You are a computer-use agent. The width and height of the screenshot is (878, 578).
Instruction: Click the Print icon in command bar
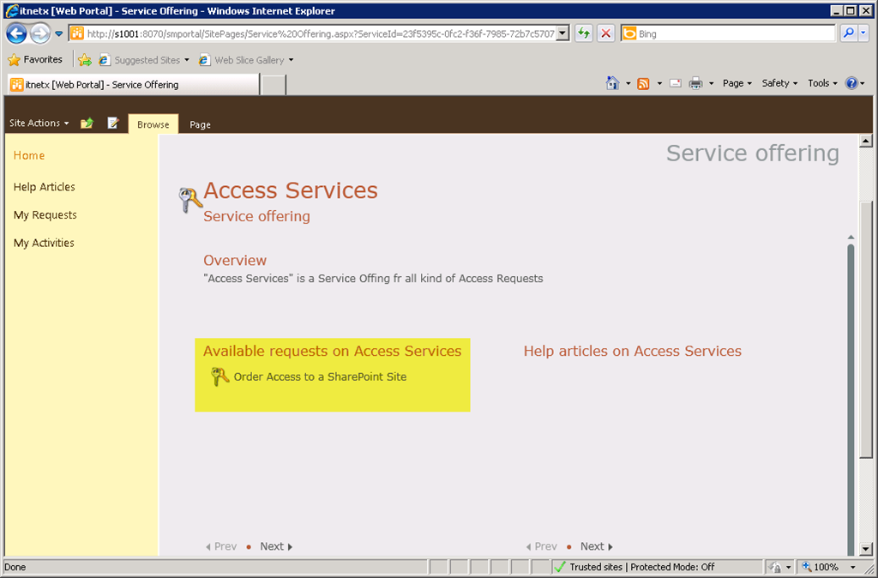(x=695, y=83)
